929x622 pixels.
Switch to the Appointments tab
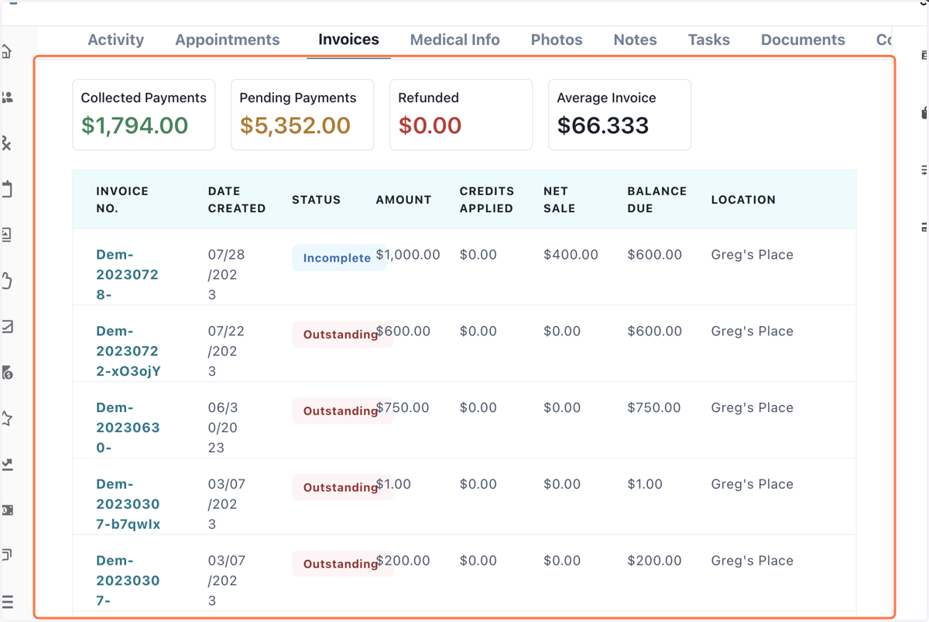coord(227,40)
